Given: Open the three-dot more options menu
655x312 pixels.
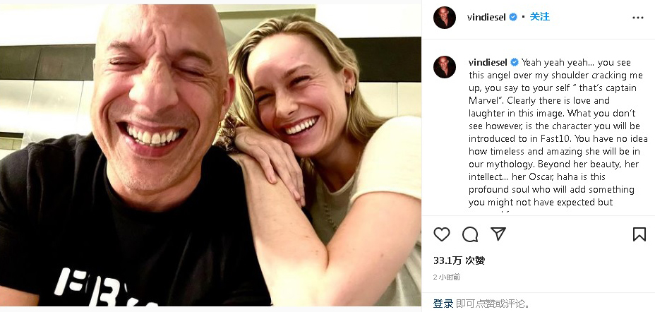Looking at the screenshot, I should (638, 18).
